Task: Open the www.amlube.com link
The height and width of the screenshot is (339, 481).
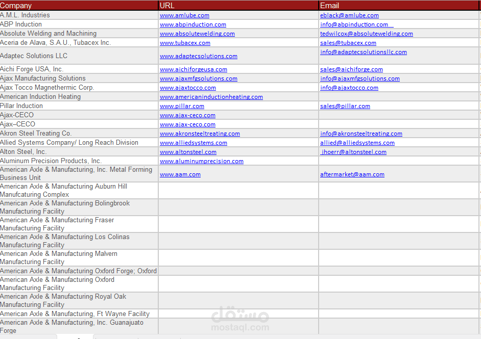Action: (184, 15)
